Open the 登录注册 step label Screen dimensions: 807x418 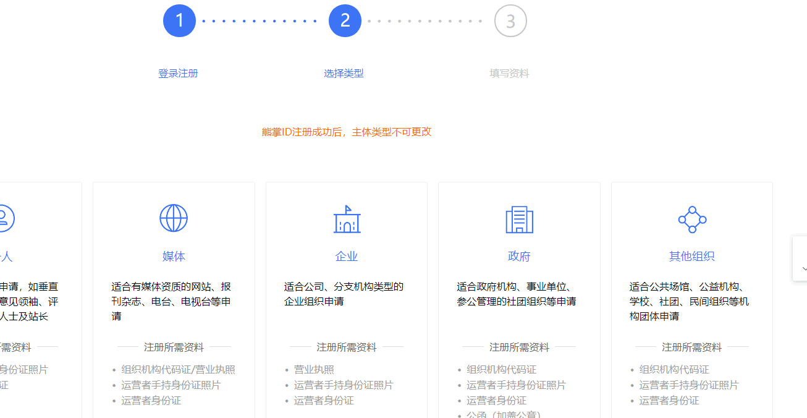click(x=178, y=73)
